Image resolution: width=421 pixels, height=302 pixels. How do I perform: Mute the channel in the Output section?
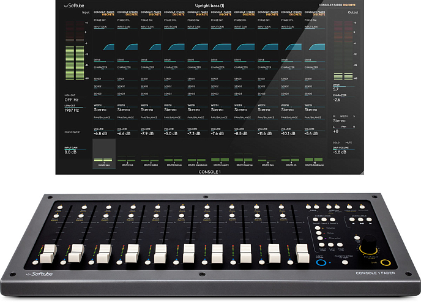coord(349,142)
